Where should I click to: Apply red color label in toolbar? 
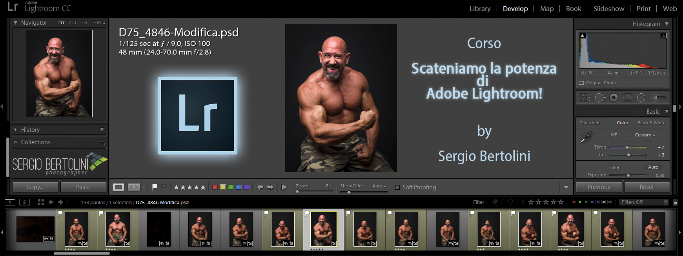tap(215, 187)
